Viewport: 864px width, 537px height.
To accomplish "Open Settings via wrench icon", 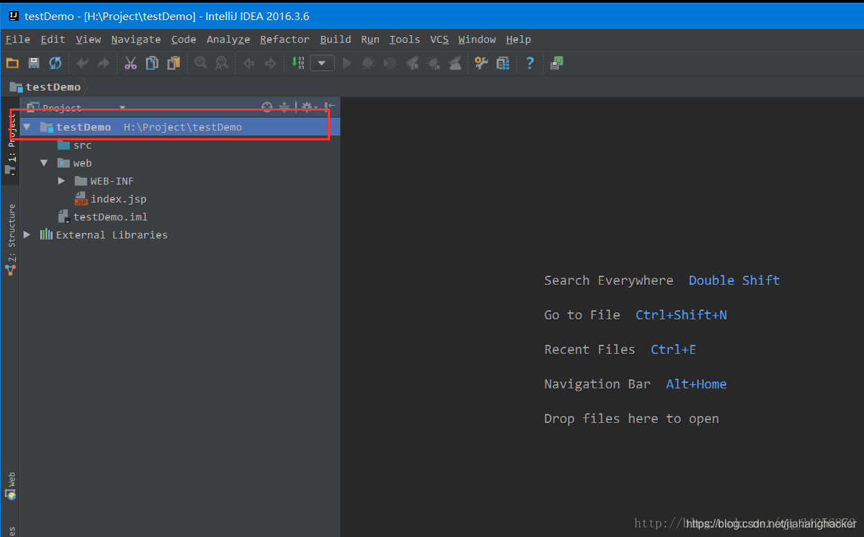I will coord(481,63).
